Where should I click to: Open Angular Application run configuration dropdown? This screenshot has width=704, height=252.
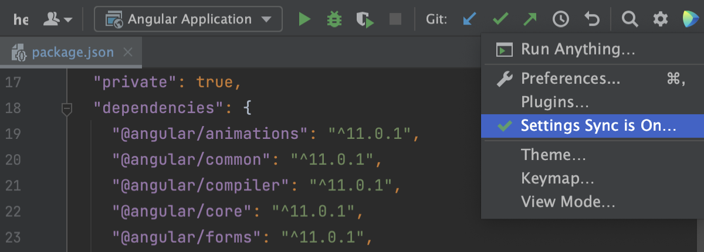188,19
